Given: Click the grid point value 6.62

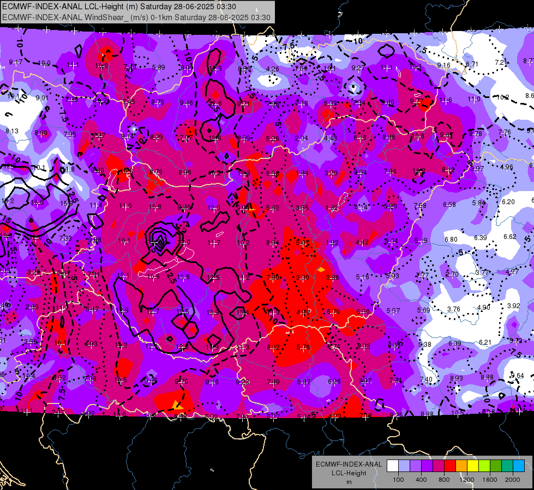Looking at the screenshot, I should pos(510,237).
